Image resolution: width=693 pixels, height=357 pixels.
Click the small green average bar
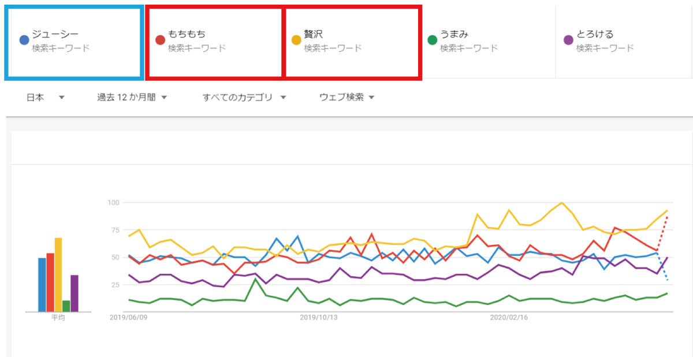[x=66, y=306]
